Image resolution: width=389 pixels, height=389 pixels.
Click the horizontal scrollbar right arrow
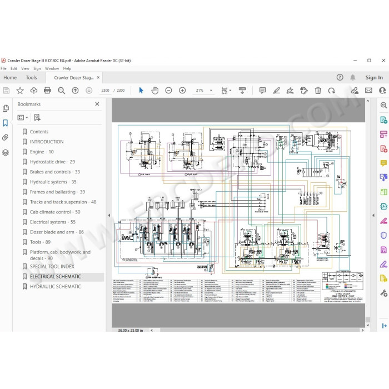362,330
